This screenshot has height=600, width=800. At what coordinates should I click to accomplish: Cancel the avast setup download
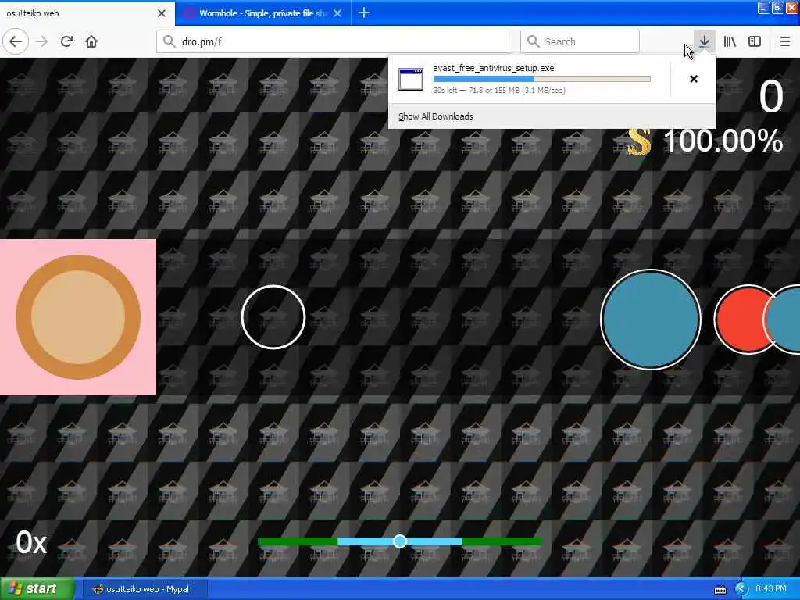694,79
